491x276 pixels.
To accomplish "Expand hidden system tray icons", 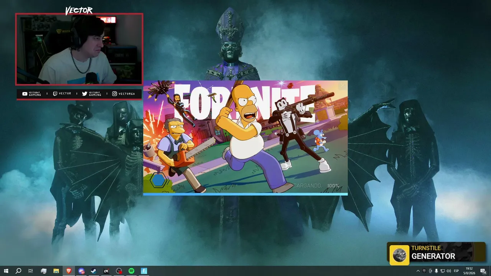I will 418,271.
